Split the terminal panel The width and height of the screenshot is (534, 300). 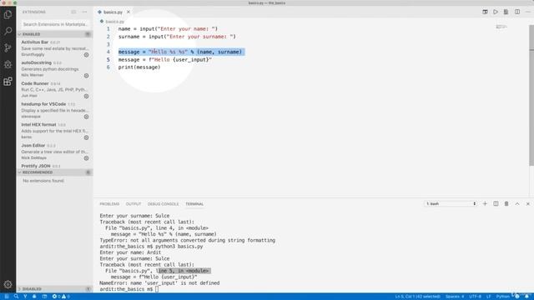coord(496,203)
